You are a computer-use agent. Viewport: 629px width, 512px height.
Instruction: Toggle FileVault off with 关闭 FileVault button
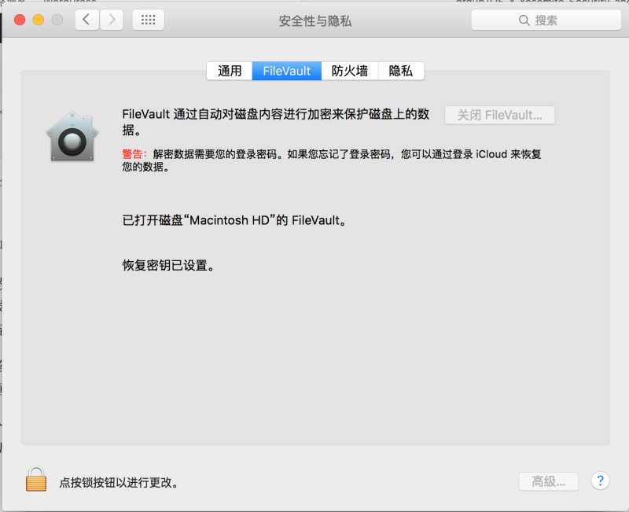click(x=499, y=115)
